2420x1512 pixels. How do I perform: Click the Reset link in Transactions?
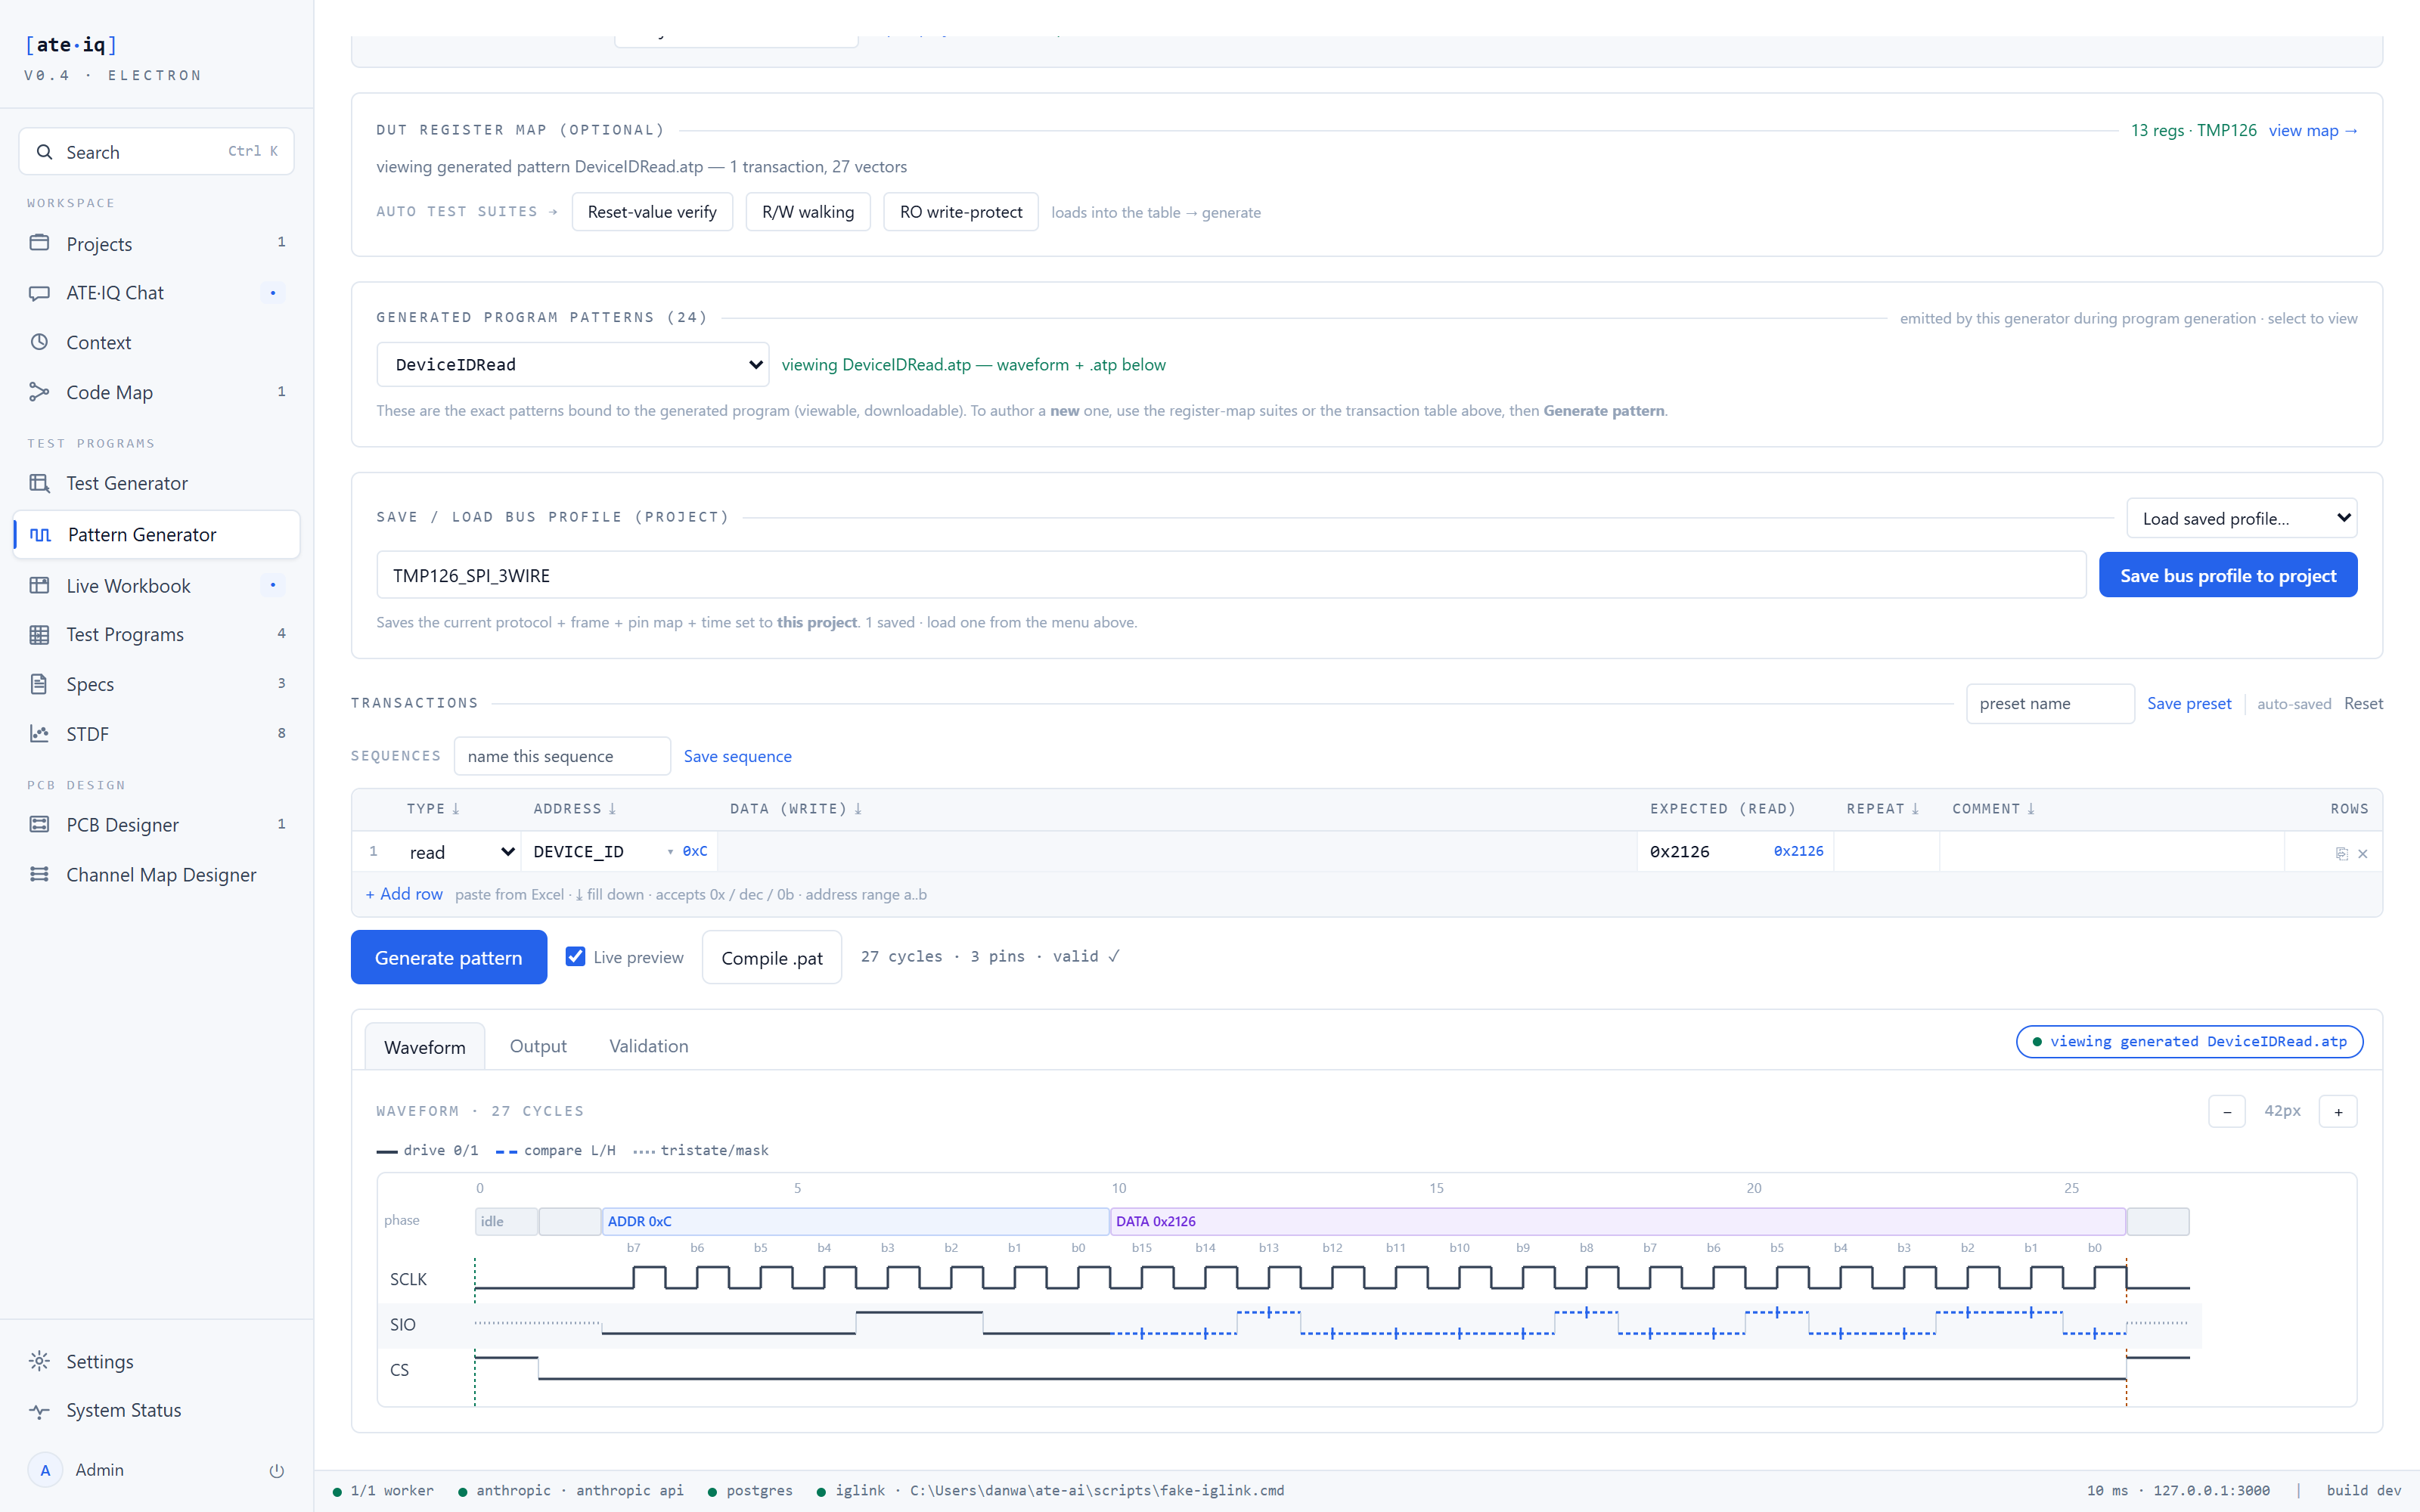(x=2363, y=703)
